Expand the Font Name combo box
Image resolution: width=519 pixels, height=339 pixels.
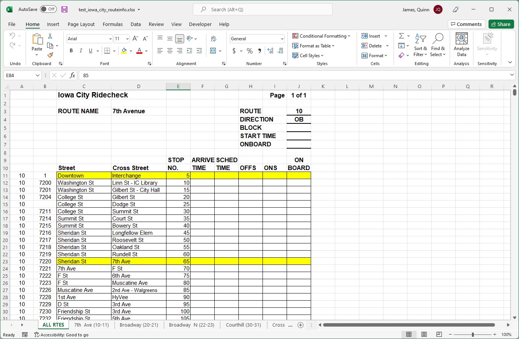point(110,38)
